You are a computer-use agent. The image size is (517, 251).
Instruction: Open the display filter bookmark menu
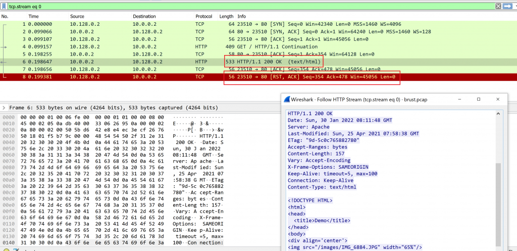click(x=4, y=6)
